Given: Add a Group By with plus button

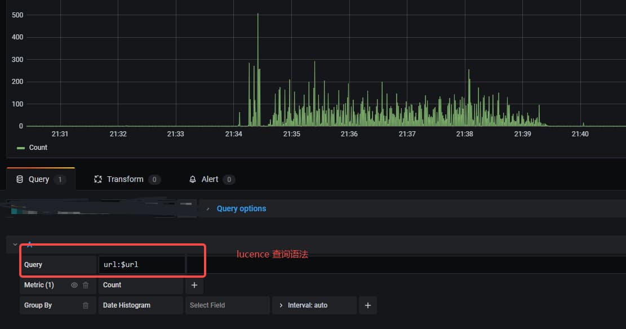Looking at the screenshot, I should (368, 305).
